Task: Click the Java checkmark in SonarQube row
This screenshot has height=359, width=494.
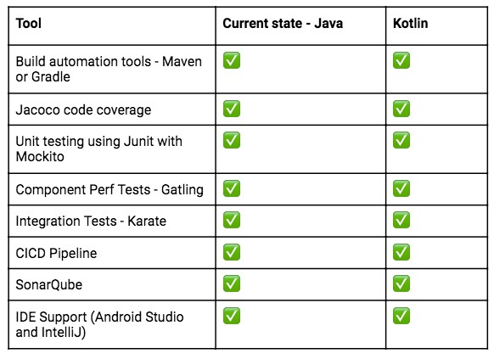Action: [232, 283]
